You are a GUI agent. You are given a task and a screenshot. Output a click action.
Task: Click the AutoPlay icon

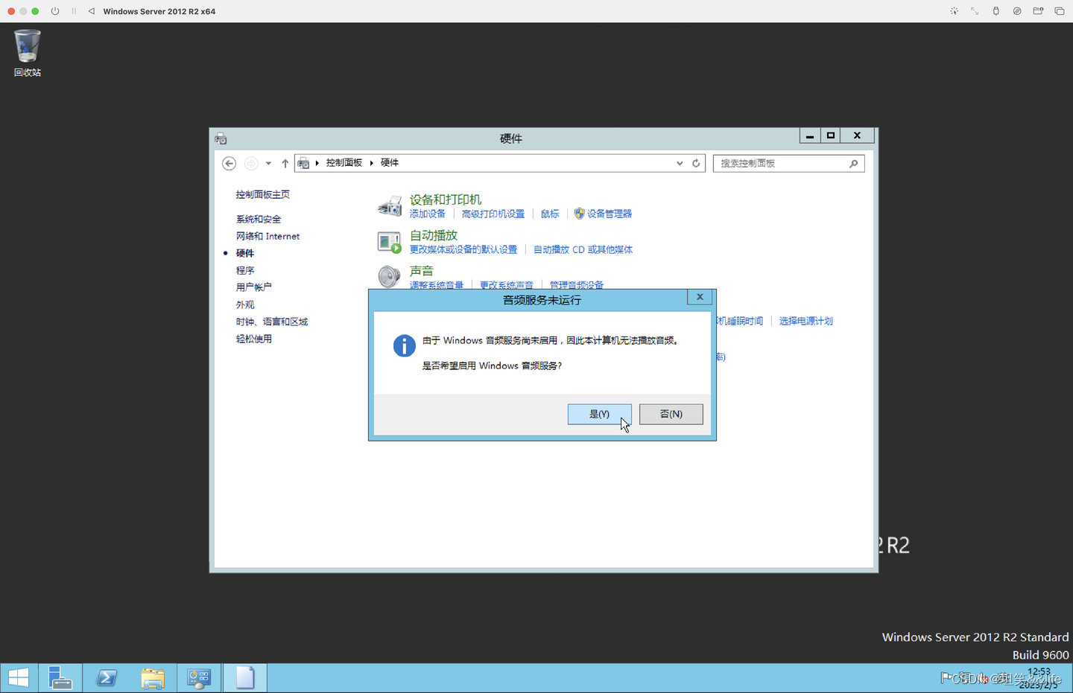[389, 242]
